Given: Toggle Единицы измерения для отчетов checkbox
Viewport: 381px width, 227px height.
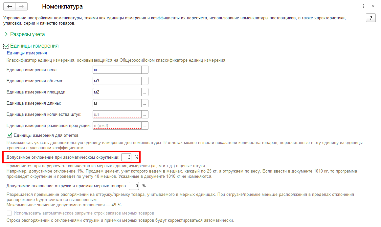Looking at the screenshot, I should click(x=10, y=135).
